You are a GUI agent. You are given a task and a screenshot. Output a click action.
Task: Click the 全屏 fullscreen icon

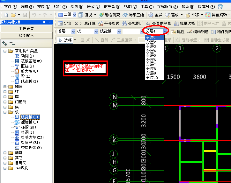[x=151, y=15]
